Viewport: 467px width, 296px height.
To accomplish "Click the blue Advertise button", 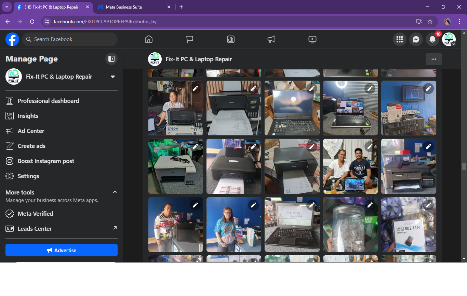I will coord(62,250).
